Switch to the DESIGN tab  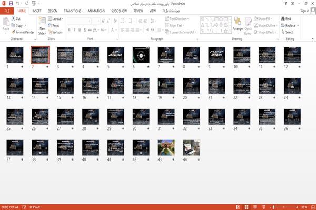[x=53, y=11]
